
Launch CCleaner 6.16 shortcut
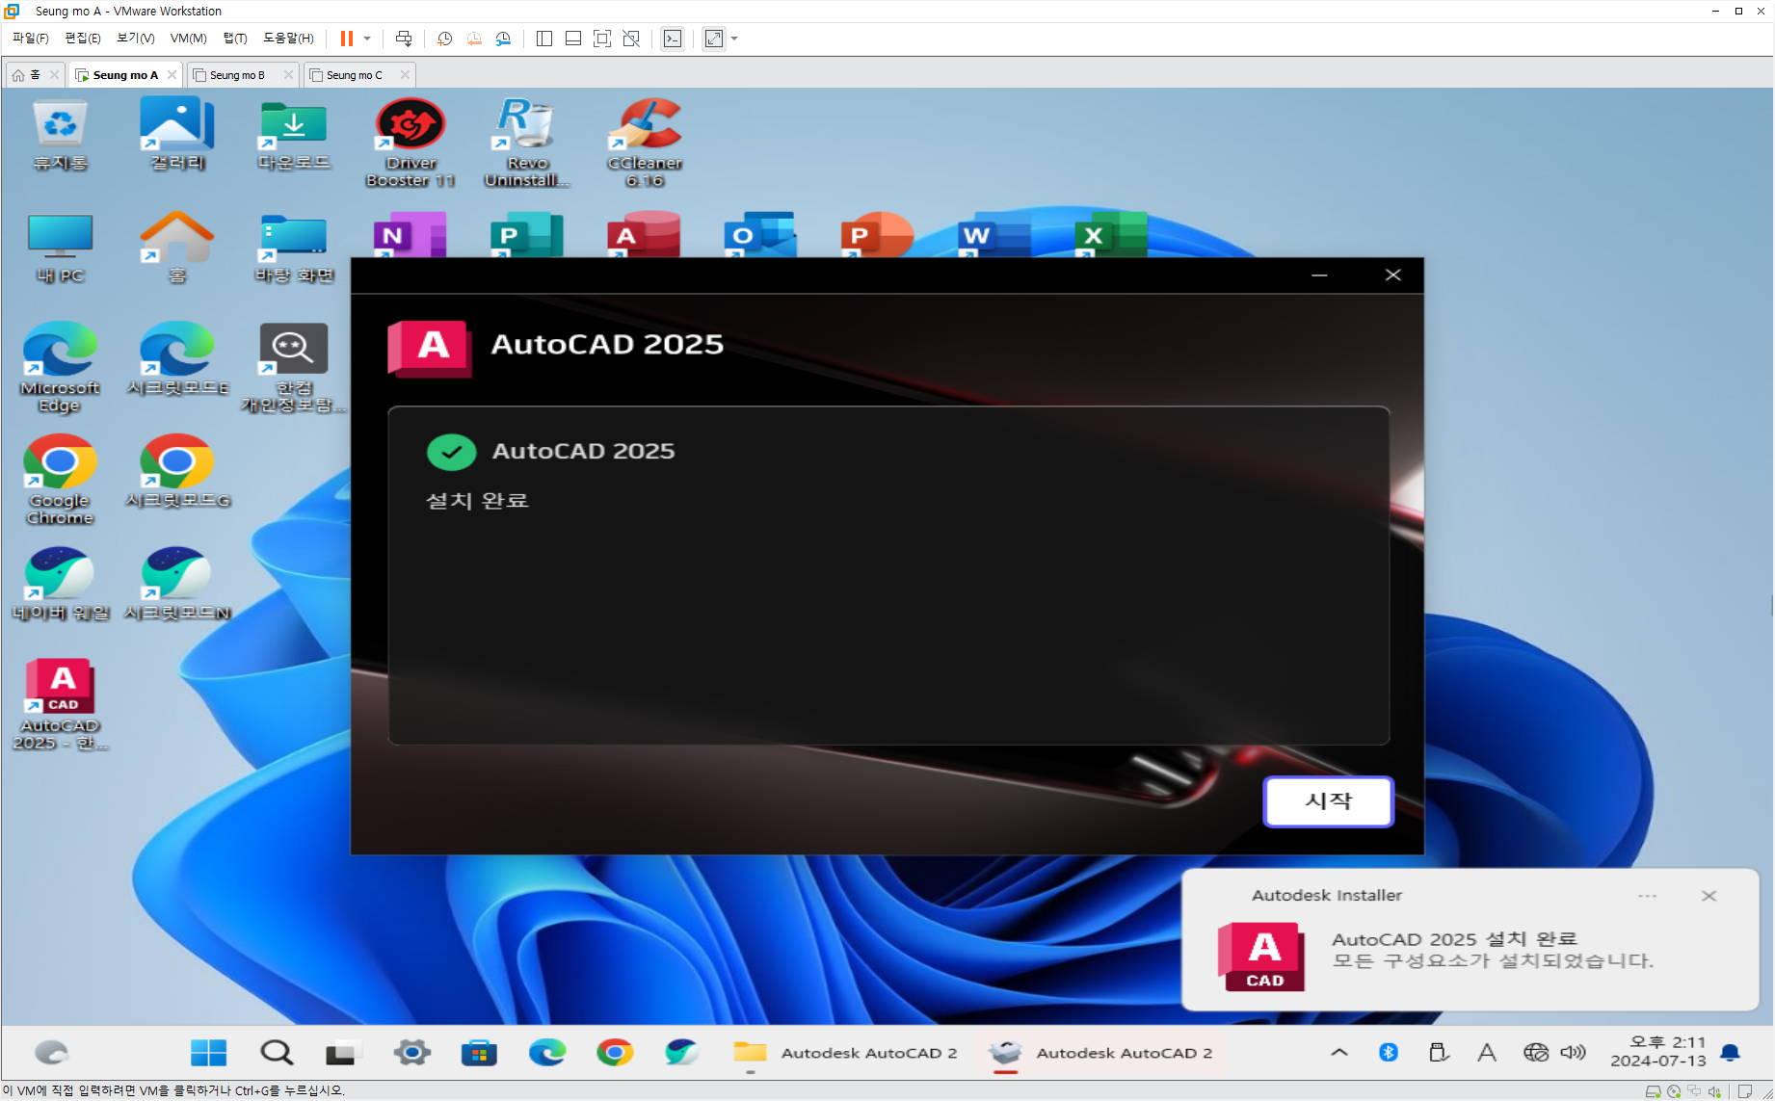[x=645, y=143]
